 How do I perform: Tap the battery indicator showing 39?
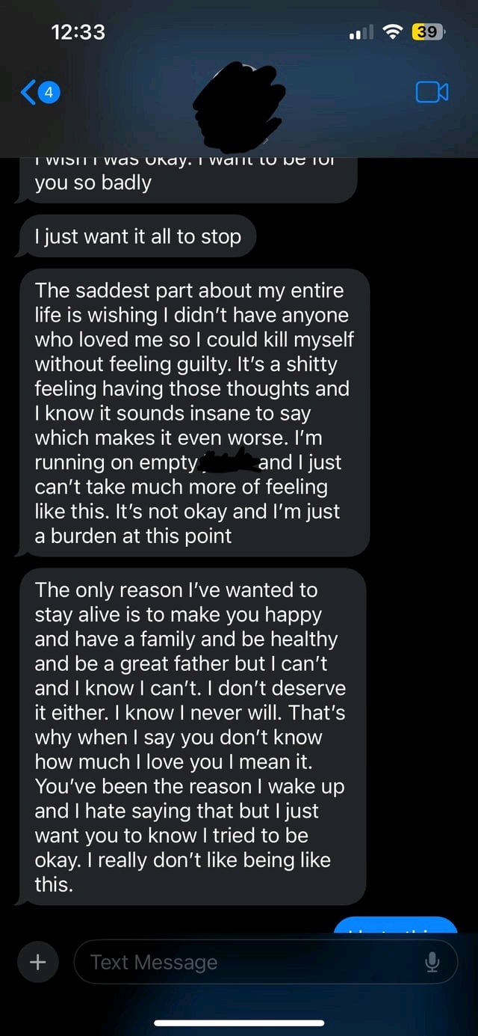[429, 32]
